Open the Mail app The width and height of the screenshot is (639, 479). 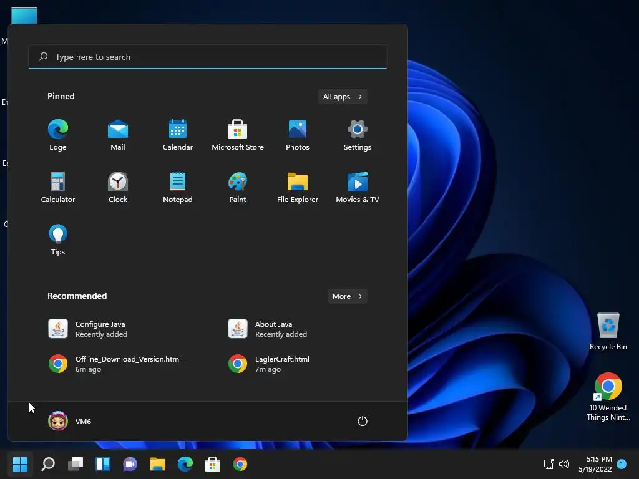coord(118,135)
